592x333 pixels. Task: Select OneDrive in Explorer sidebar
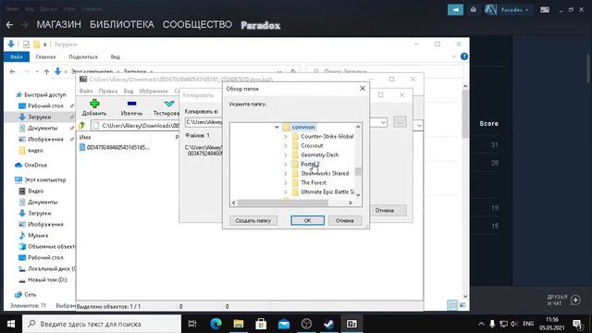coord(31,166)
